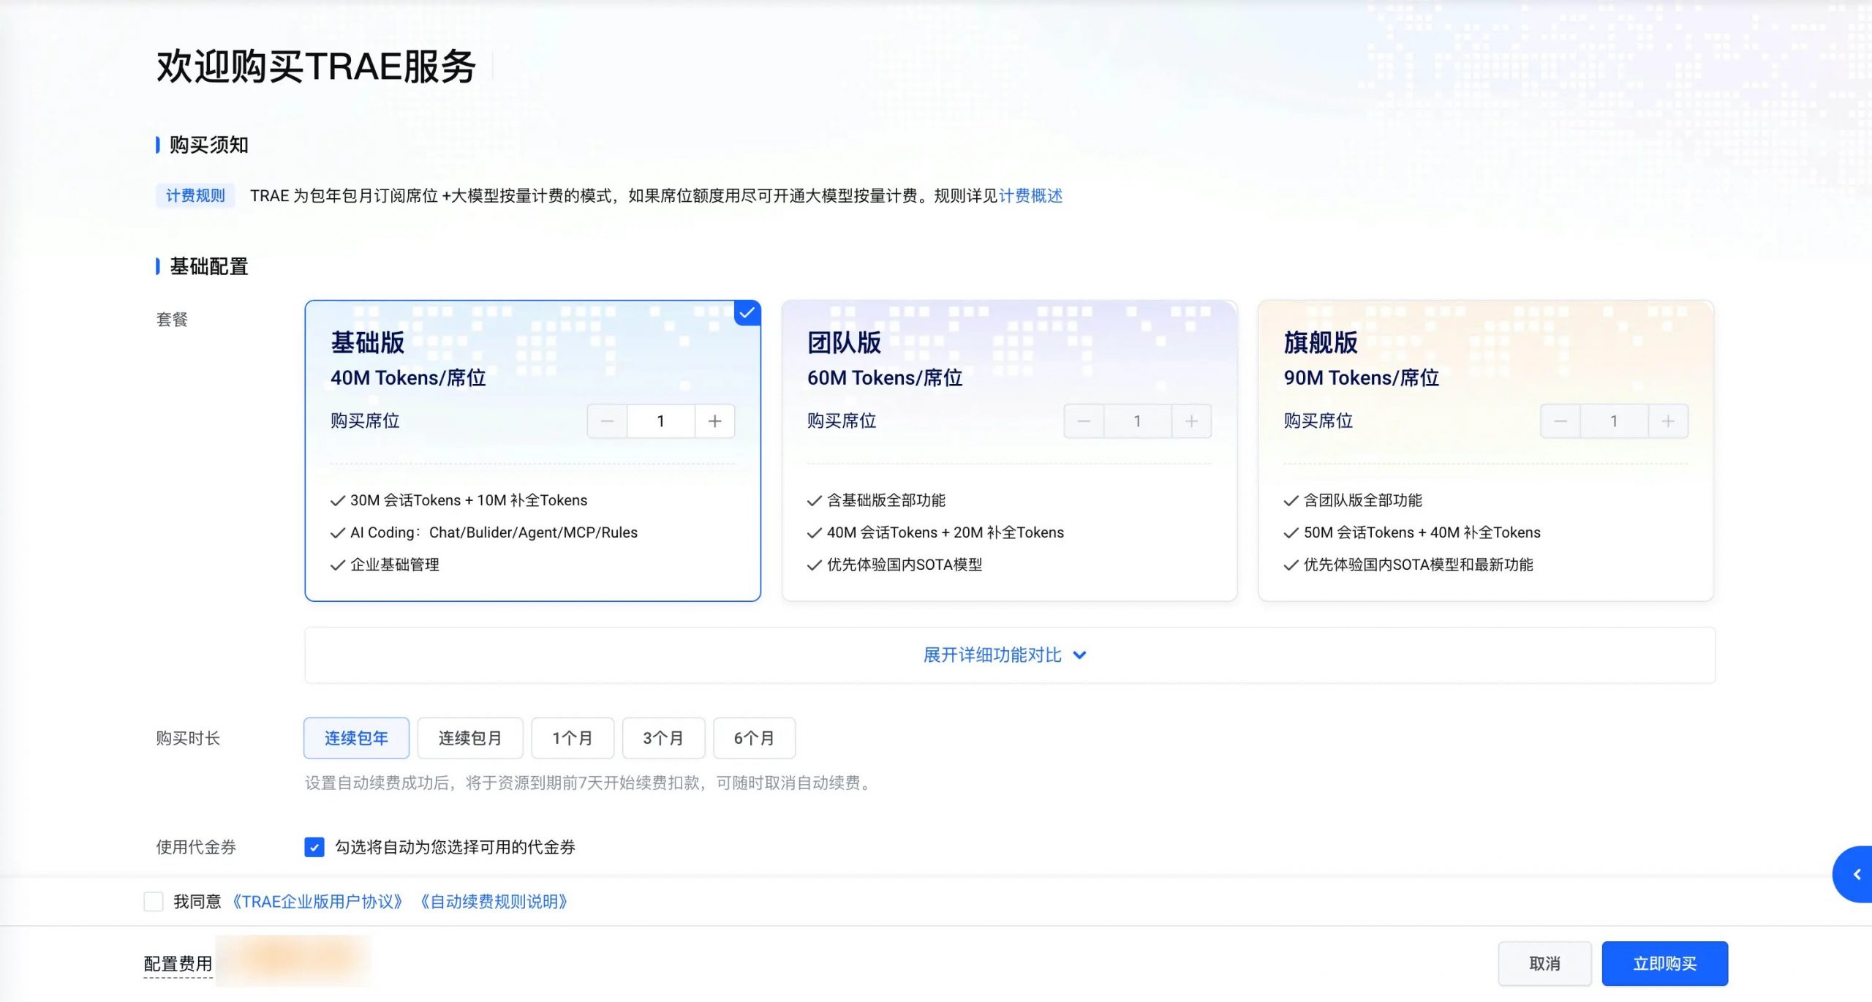Click 'AI Coding: Chat/Bulider/Agent/MCP/Rules' feature line

pos(494,532)
